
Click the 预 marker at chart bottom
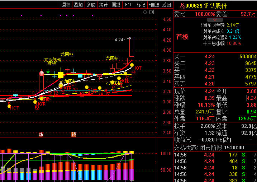[73, 135]
